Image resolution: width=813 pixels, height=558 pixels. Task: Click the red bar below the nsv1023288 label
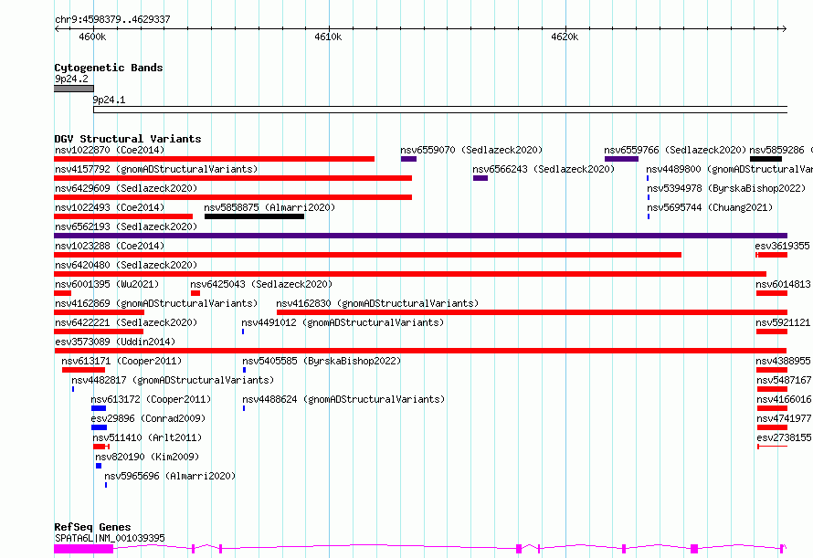click(367, 255)
